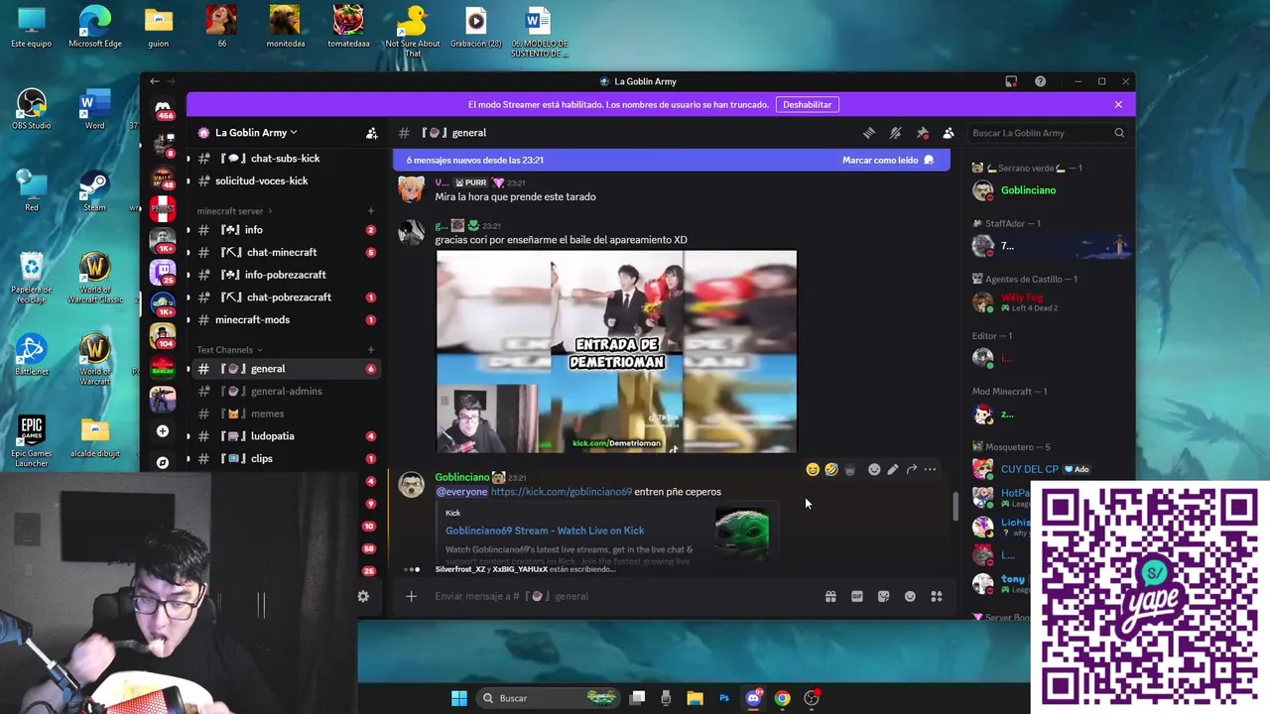This screenshot has height=714, width=1270.
Task: Open Discord help question mark icon
Action: point(1040,81)
